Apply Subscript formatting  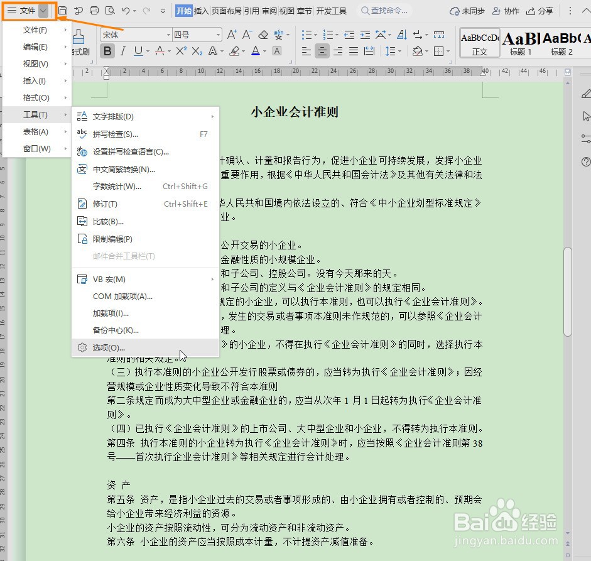point(197,51)
